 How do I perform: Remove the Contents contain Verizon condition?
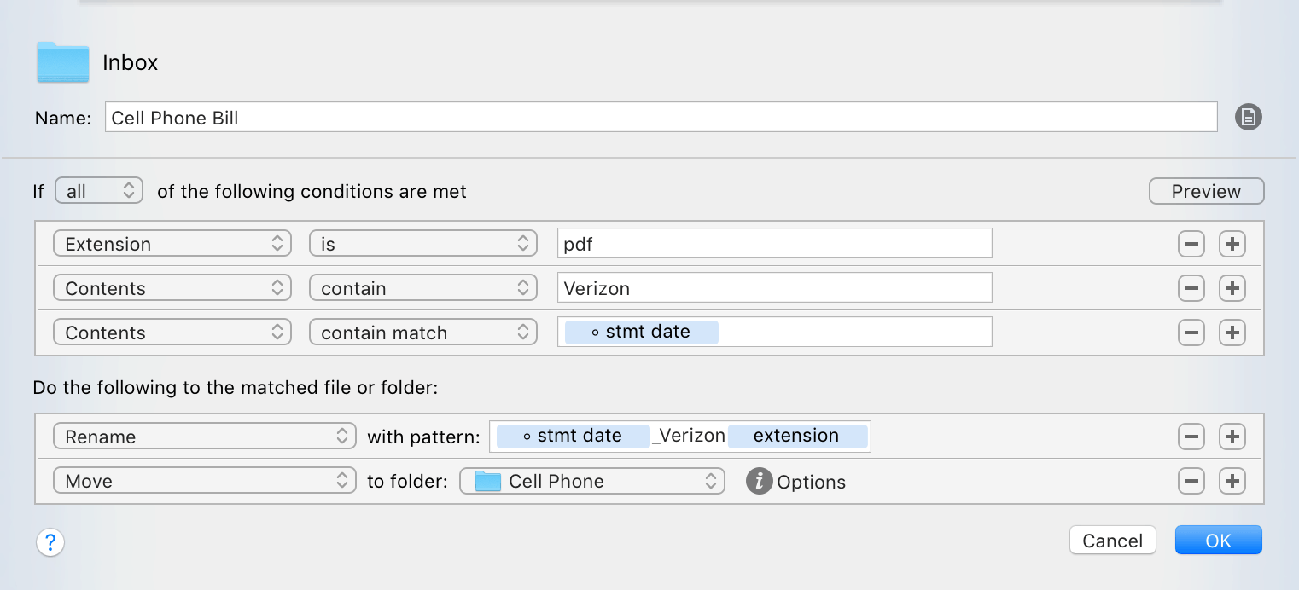[x=1191, y=288]
